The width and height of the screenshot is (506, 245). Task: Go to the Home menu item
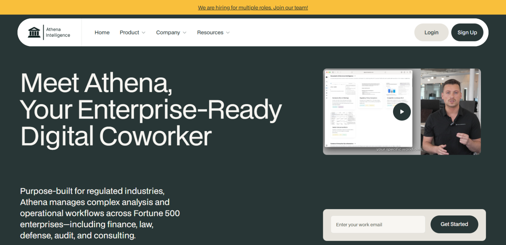point(102,33)
